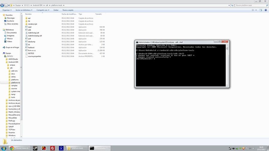
Task: Open the Organizar menu
Action: click(x=7, y=10)
